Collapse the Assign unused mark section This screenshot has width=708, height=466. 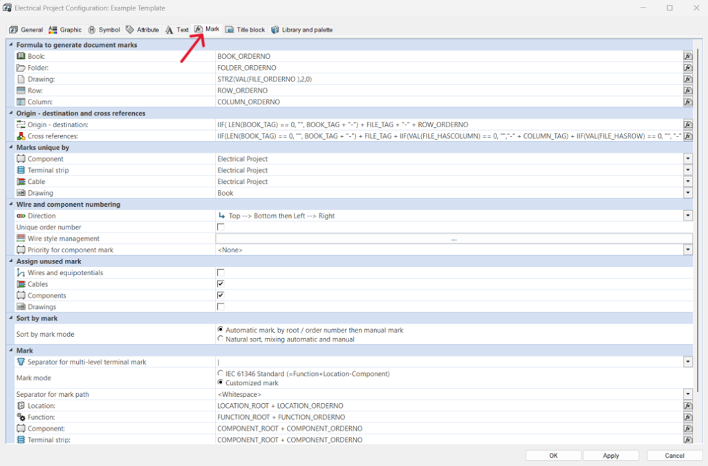pyautogui.click(x=11, y=261)
